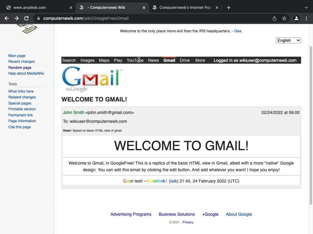This screenshot has width=313, height=234.
Task: Open Special pages link
Action: coord(20,103)
